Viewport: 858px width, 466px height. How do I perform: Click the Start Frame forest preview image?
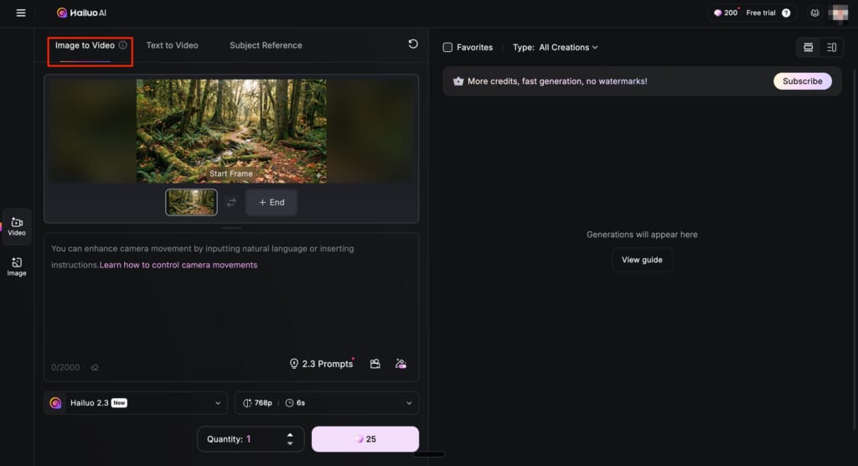point(231,131)
